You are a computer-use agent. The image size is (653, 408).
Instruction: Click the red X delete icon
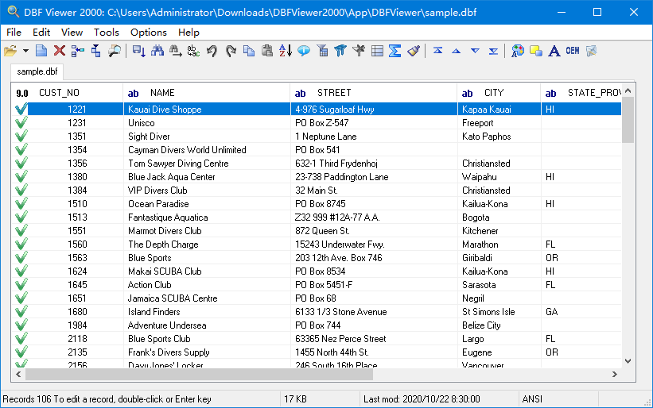pos(60,51)
